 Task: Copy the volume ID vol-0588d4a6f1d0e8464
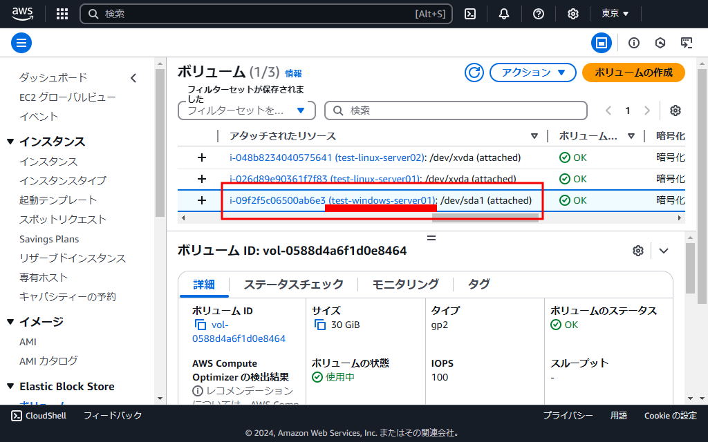pyautogui.click(x=200, y=325)
